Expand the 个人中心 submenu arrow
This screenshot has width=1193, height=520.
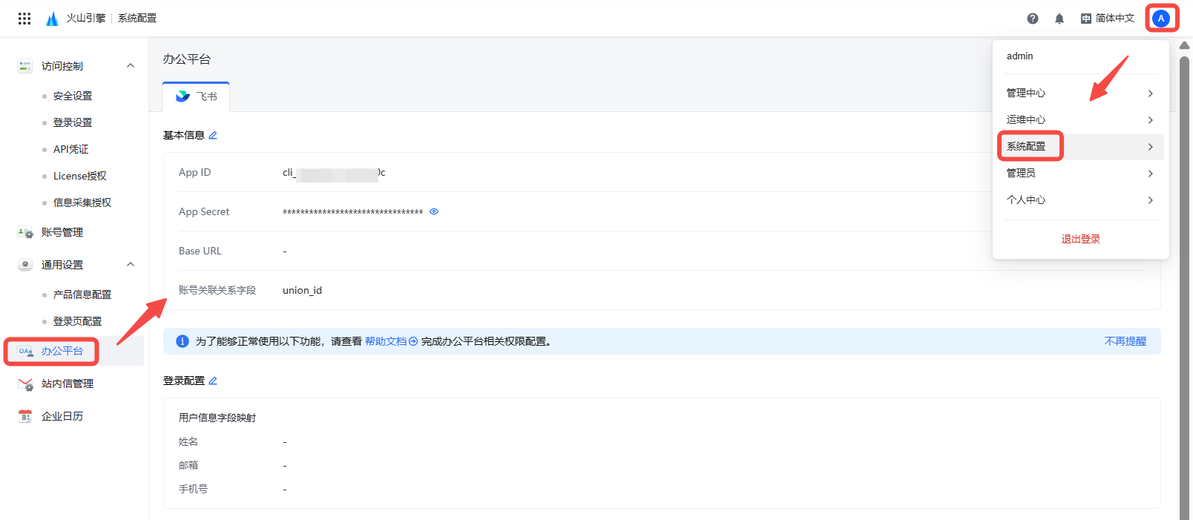click(1150, 200)
